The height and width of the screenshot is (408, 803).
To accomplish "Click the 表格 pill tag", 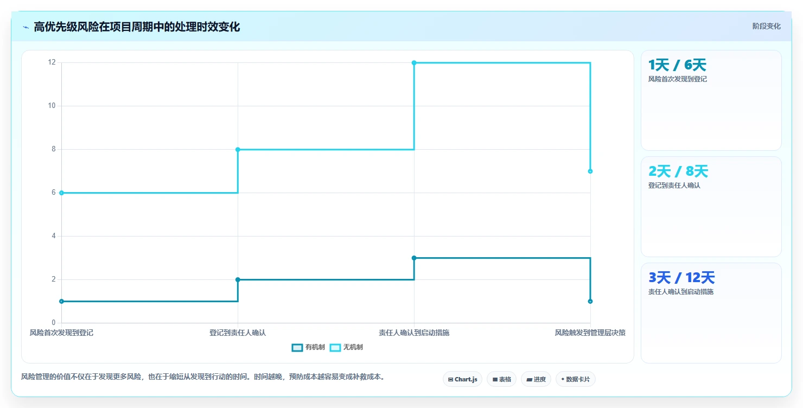I will coord(501,379).
